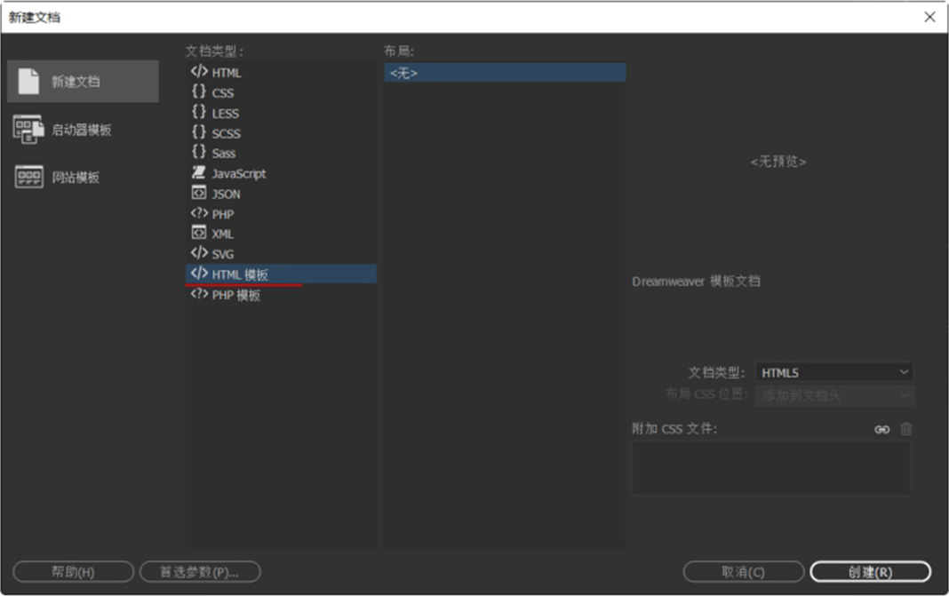The image size is (949, 596).
Task: Click the 取消(C) button
Action: (x=743, y=572)
